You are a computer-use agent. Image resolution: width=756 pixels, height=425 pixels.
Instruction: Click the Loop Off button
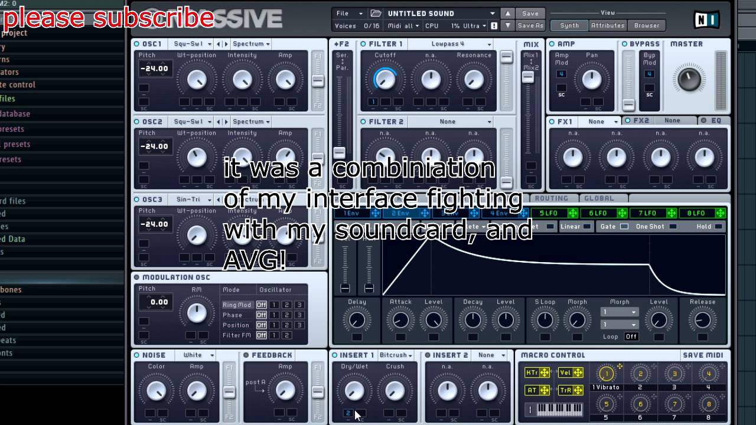click(631, 336)
